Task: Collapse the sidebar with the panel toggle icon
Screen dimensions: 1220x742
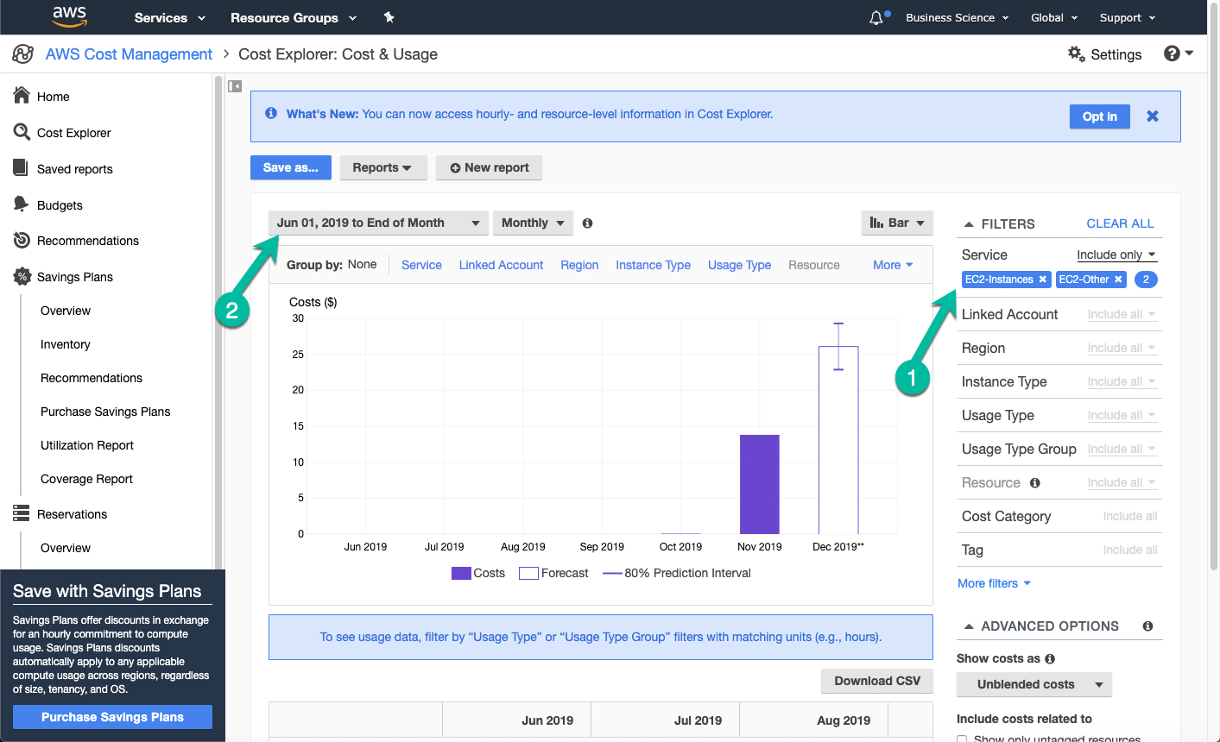Action: [235, 86]
